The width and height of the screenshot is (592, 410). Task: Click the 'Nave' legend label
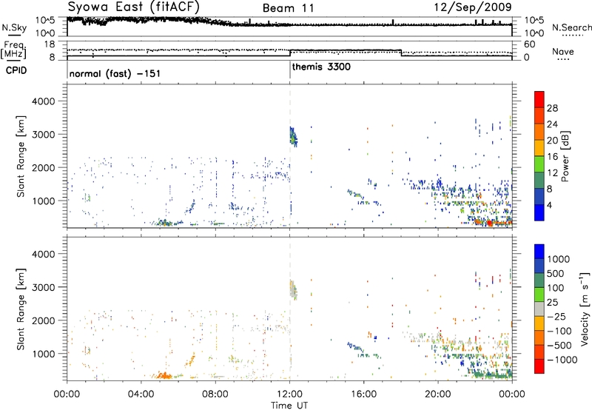(563, 51)
